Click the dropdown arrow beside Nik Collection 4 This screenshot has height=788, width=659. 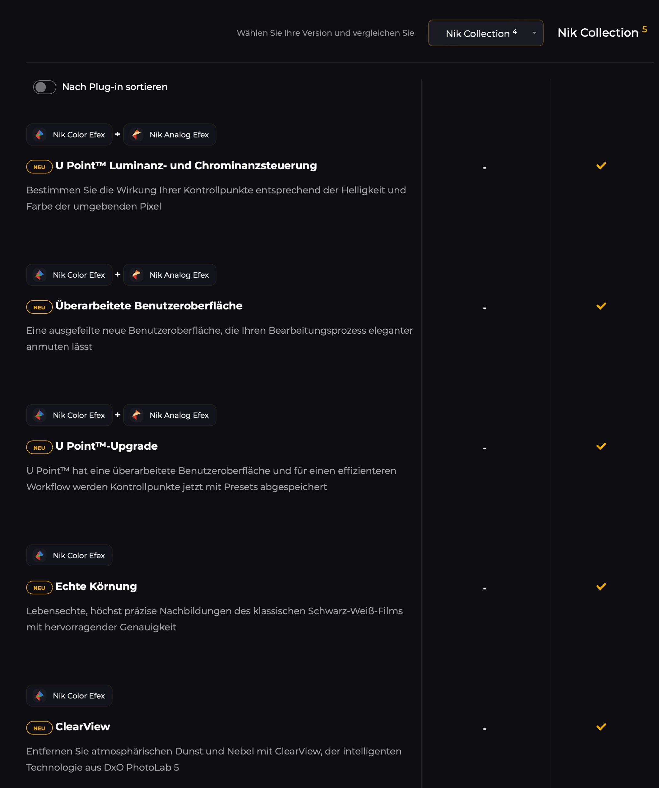click(x=534, y=33)
